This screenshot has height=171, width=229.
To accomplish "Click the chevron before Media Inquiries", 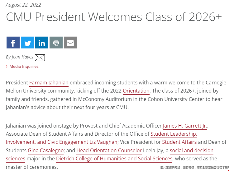I will (x=7, y=67).
